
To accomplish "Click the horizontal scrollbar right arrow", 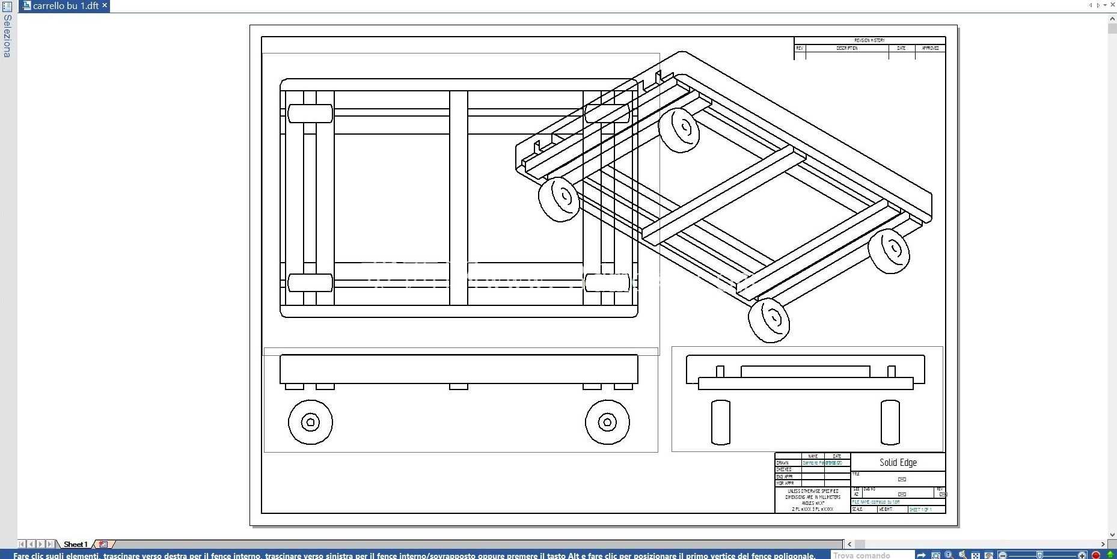I will [1102, 544].
